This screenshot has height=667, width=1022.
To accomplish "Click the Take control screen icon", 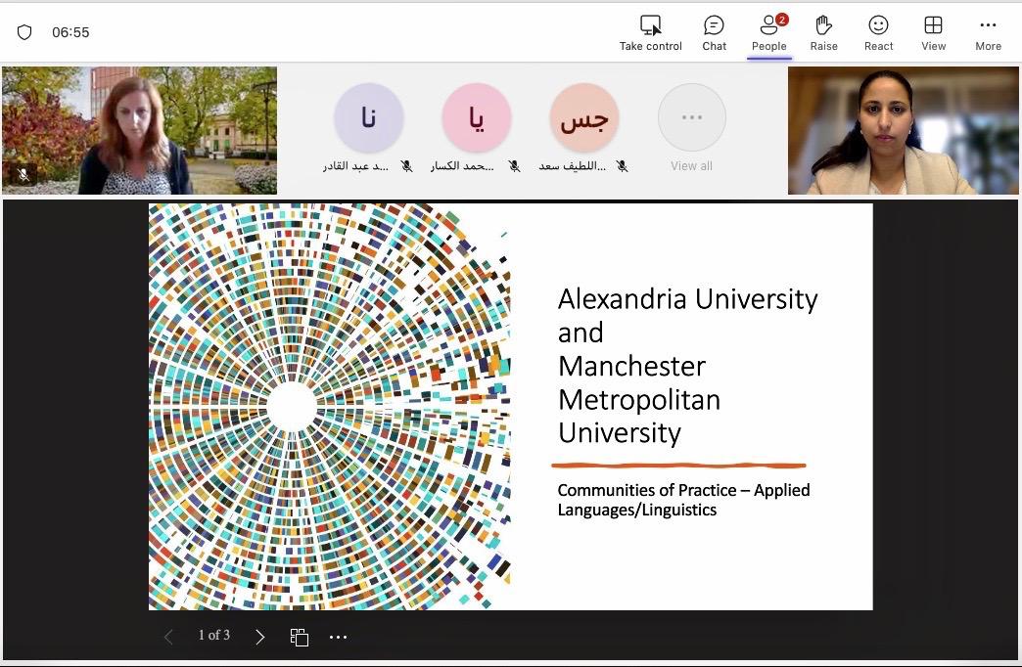I will [650, 25].
